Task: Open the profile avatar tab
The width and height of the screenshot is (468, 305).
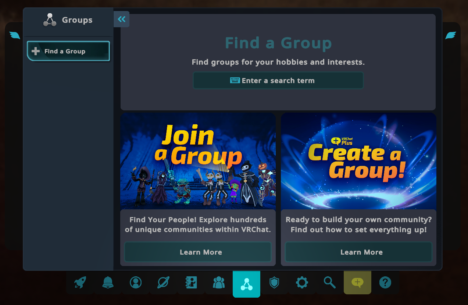Action: [136, 283]
